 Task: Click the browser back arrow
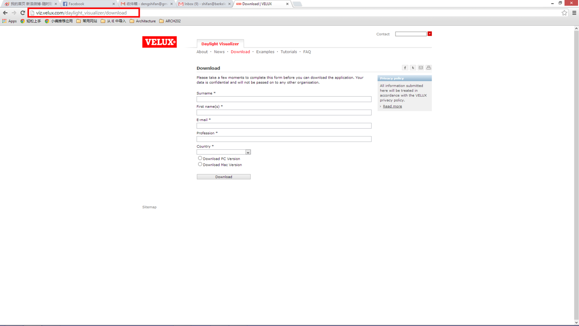coord(5,13)
